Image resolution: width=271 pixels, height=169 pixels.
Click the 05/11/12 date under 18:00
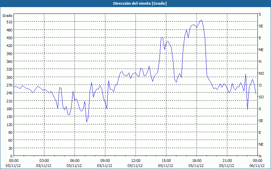196,166
